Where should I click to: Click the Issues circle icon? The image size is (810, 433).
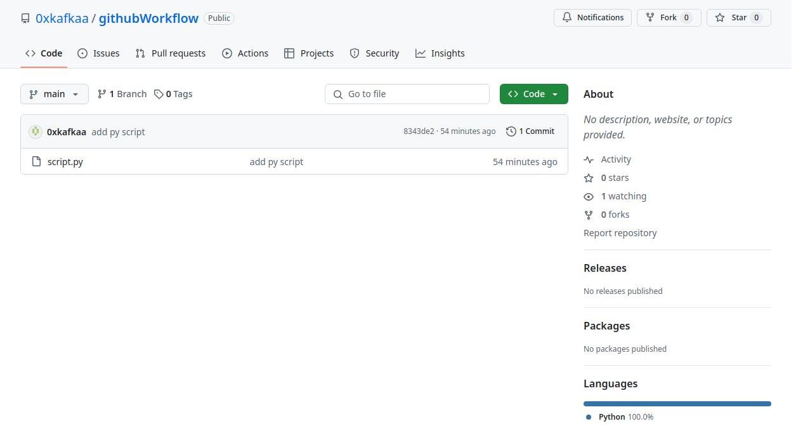(83, 53)
